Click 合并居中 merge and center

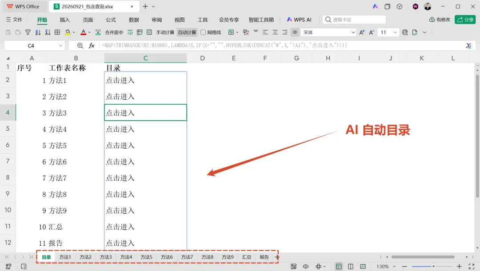tap(114, 32)
